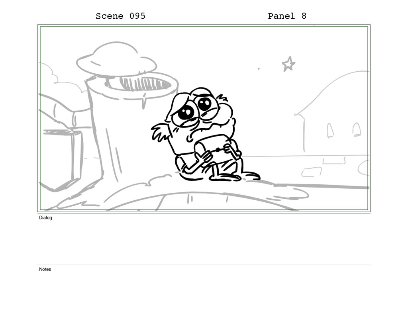The width and height of the screenshot is (408, 315).
Task: Click the character's curled tail
Action: (x=250, y=176)
